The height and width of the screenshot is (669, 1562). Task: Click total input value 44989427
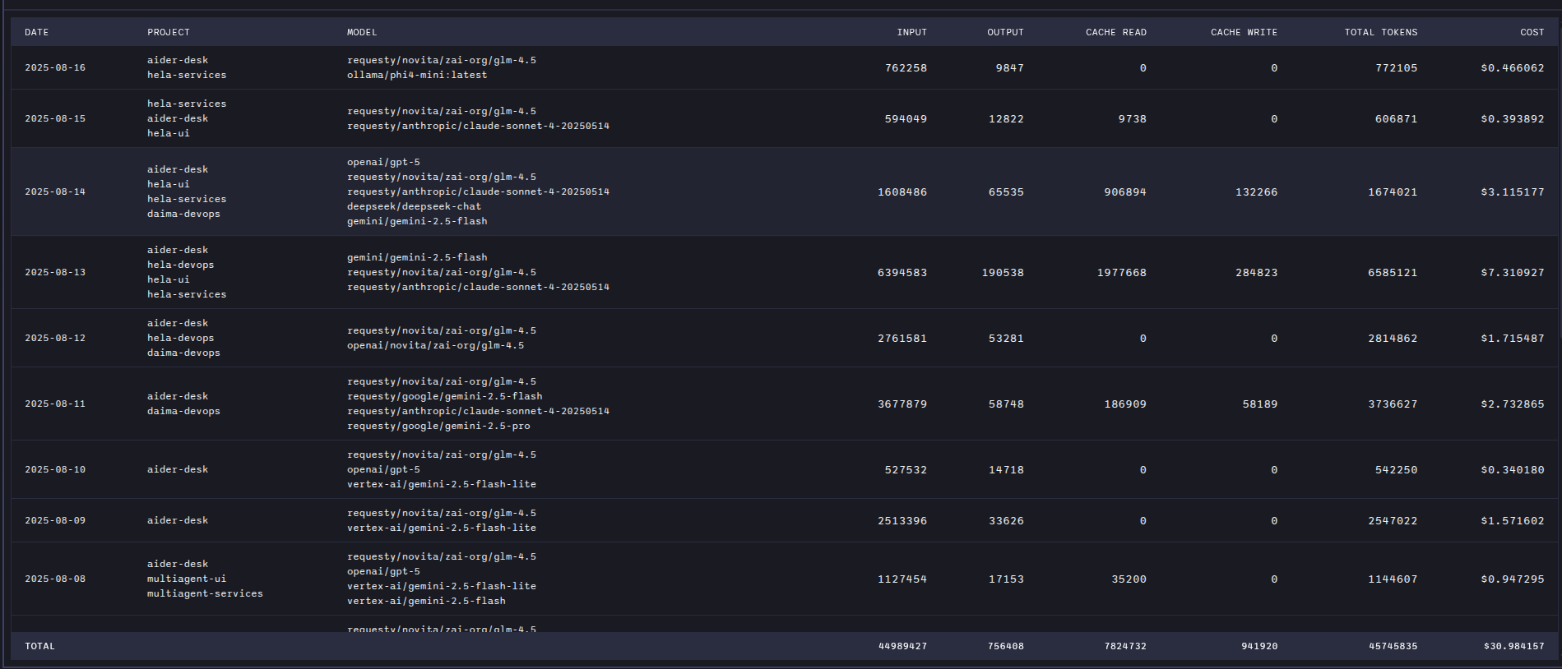[x=902, y=646]
